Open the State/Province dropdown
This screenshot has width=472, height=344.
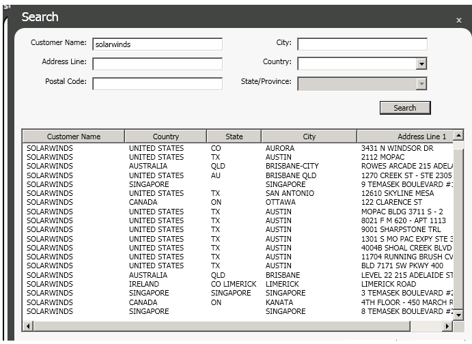click(421, 83)
